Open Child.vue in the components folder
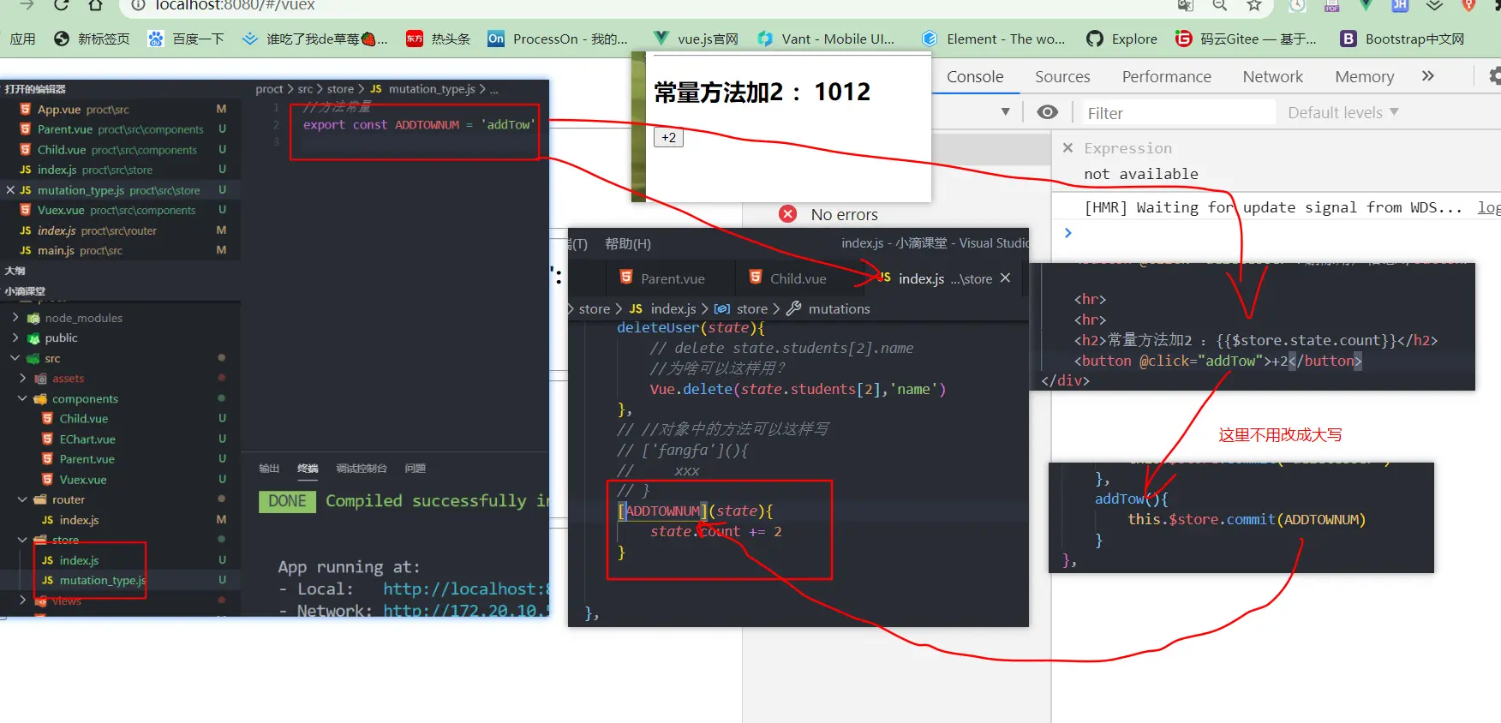1501x723 pixels. [84, 418]
